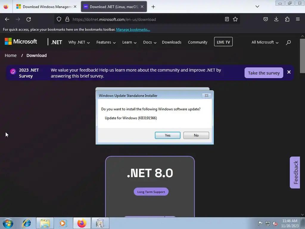Open the Downloads nav item

click(172, 42)
